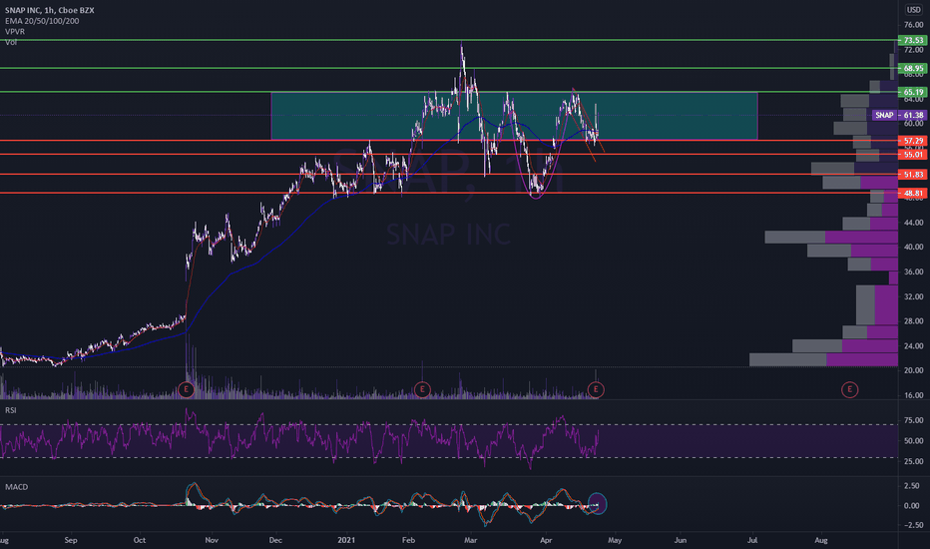Image resolution: width=930 pixels, height=549 pixels.
Task: Click the Sep label on time axis
Action: (71, 540)
